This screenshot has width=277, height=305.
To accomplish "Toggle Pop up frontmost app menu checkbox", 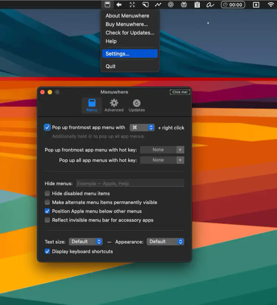I will coord(47,127).
